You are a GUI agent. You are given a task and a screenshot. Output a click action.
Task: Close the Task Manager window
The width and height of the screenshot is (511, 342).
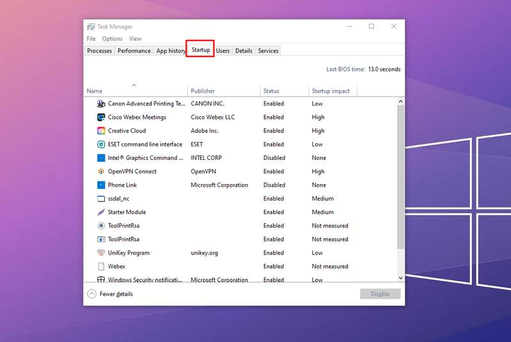[393, 26]
